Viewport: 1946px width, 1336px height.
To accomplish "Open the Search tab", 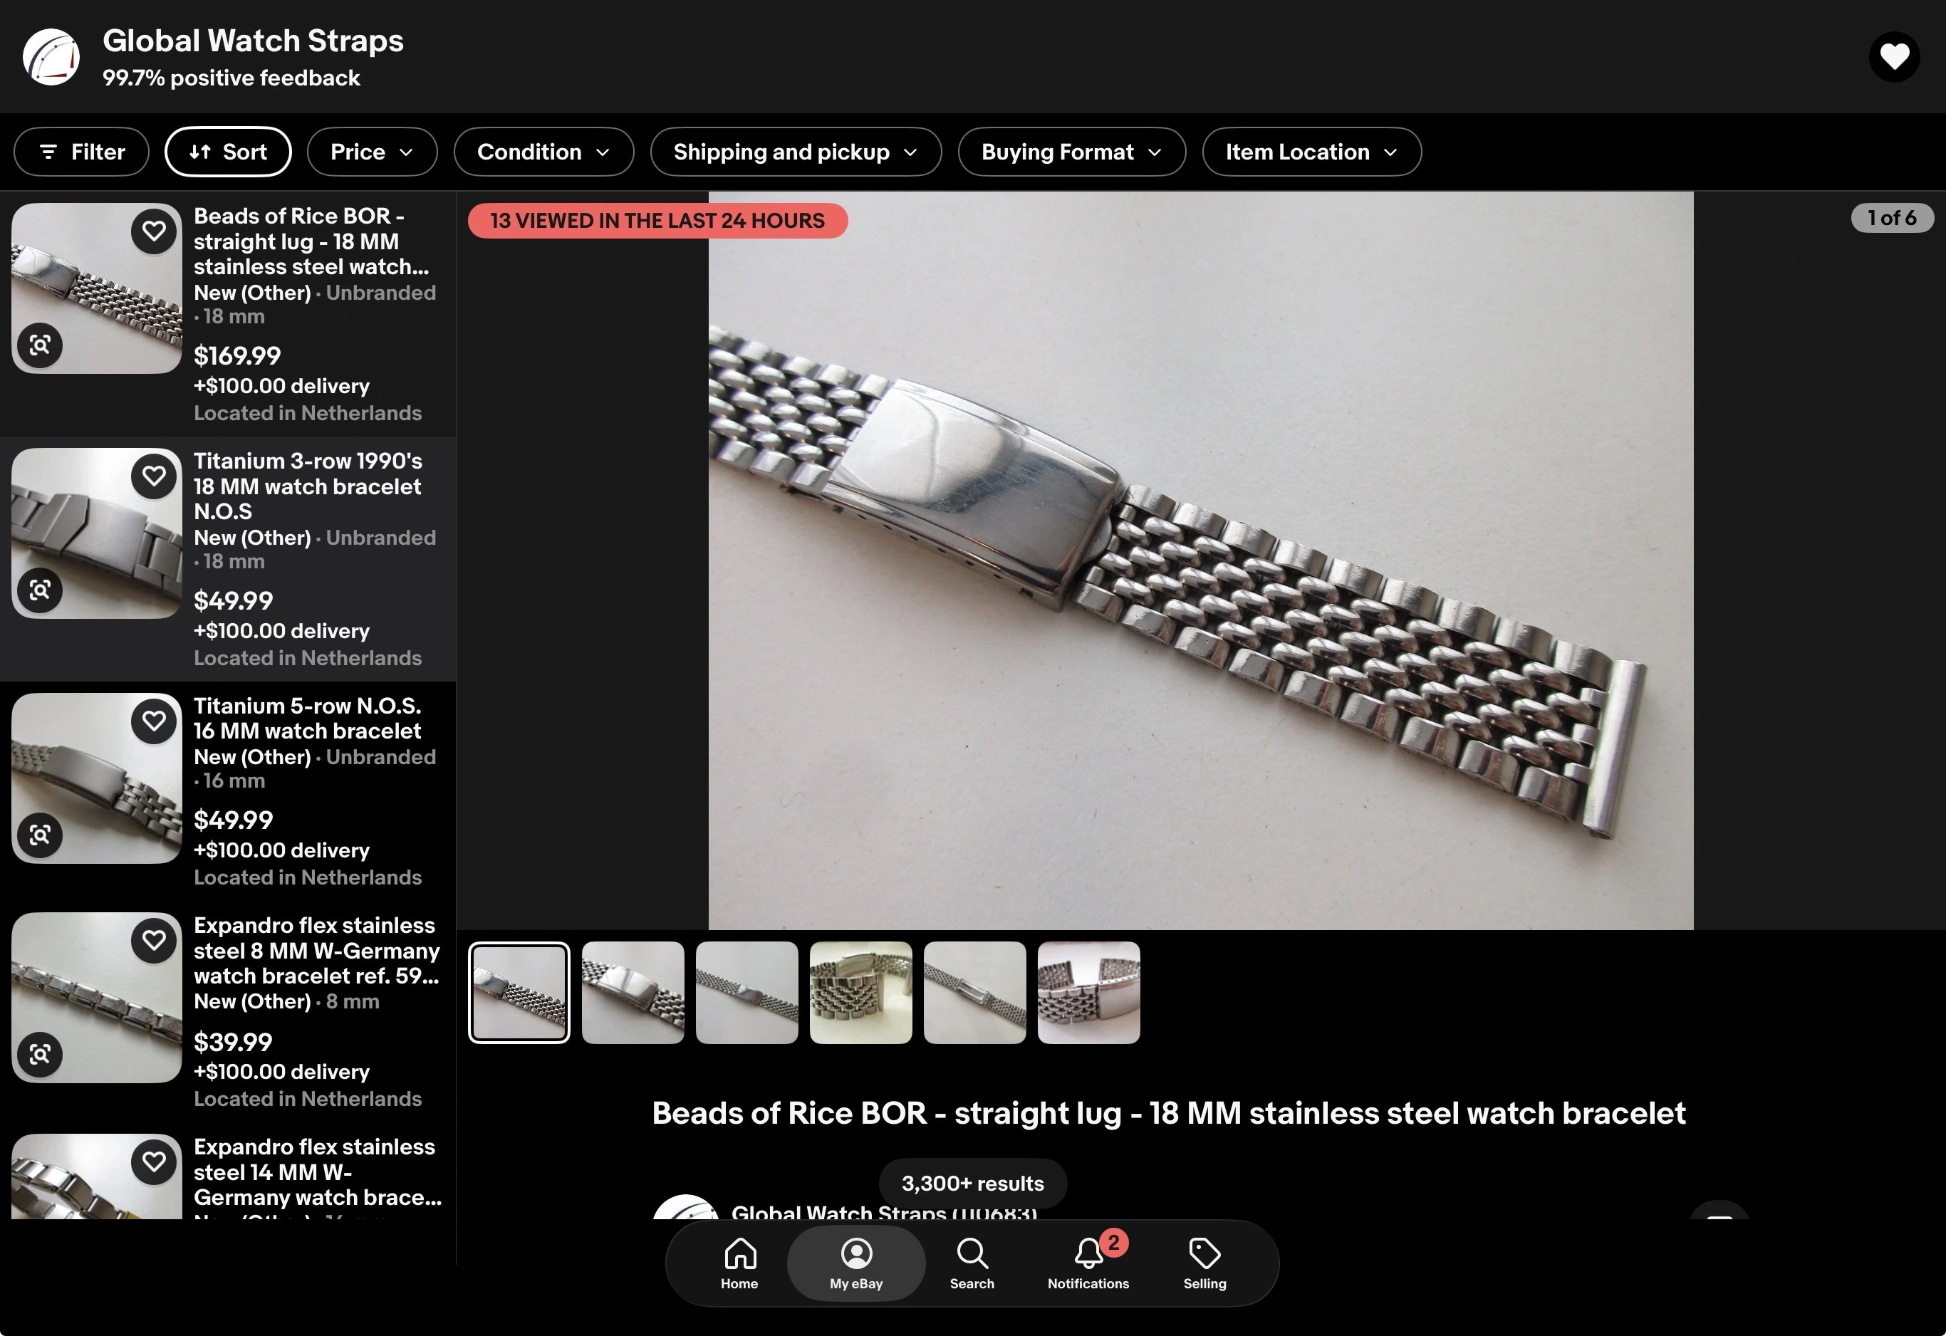I will tap(972, 1263).
